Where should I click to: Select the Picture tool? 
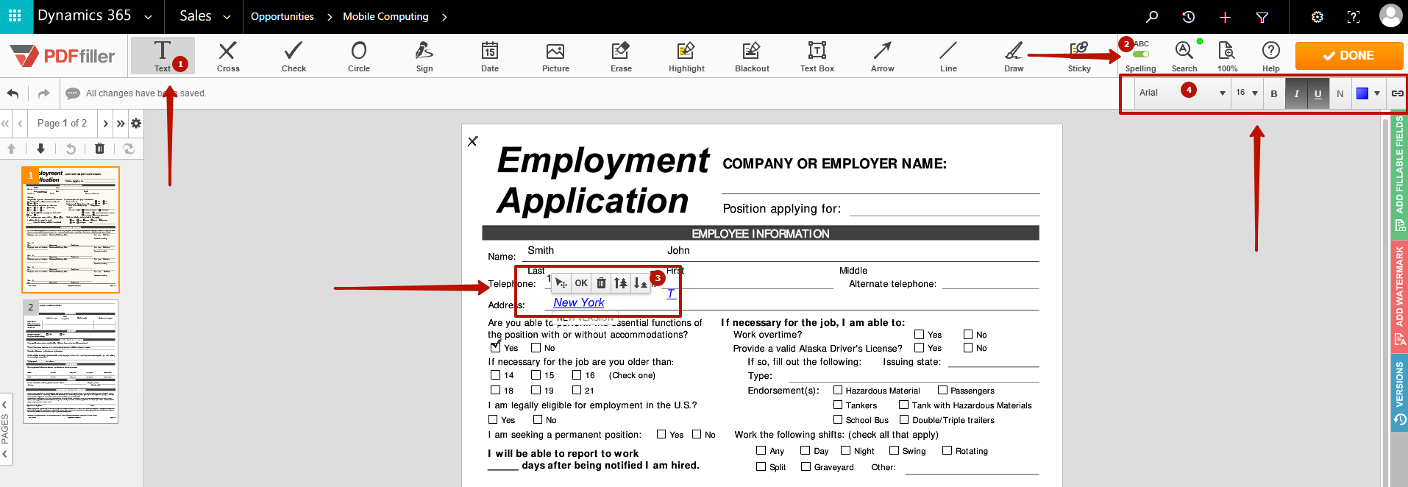555,55
